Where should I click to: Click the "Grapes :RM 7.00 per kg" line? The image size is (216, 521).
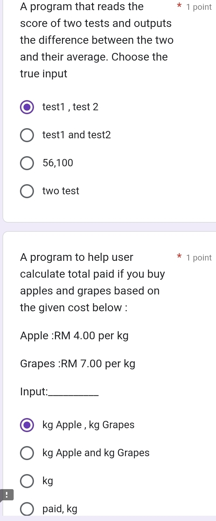[78, 364]
